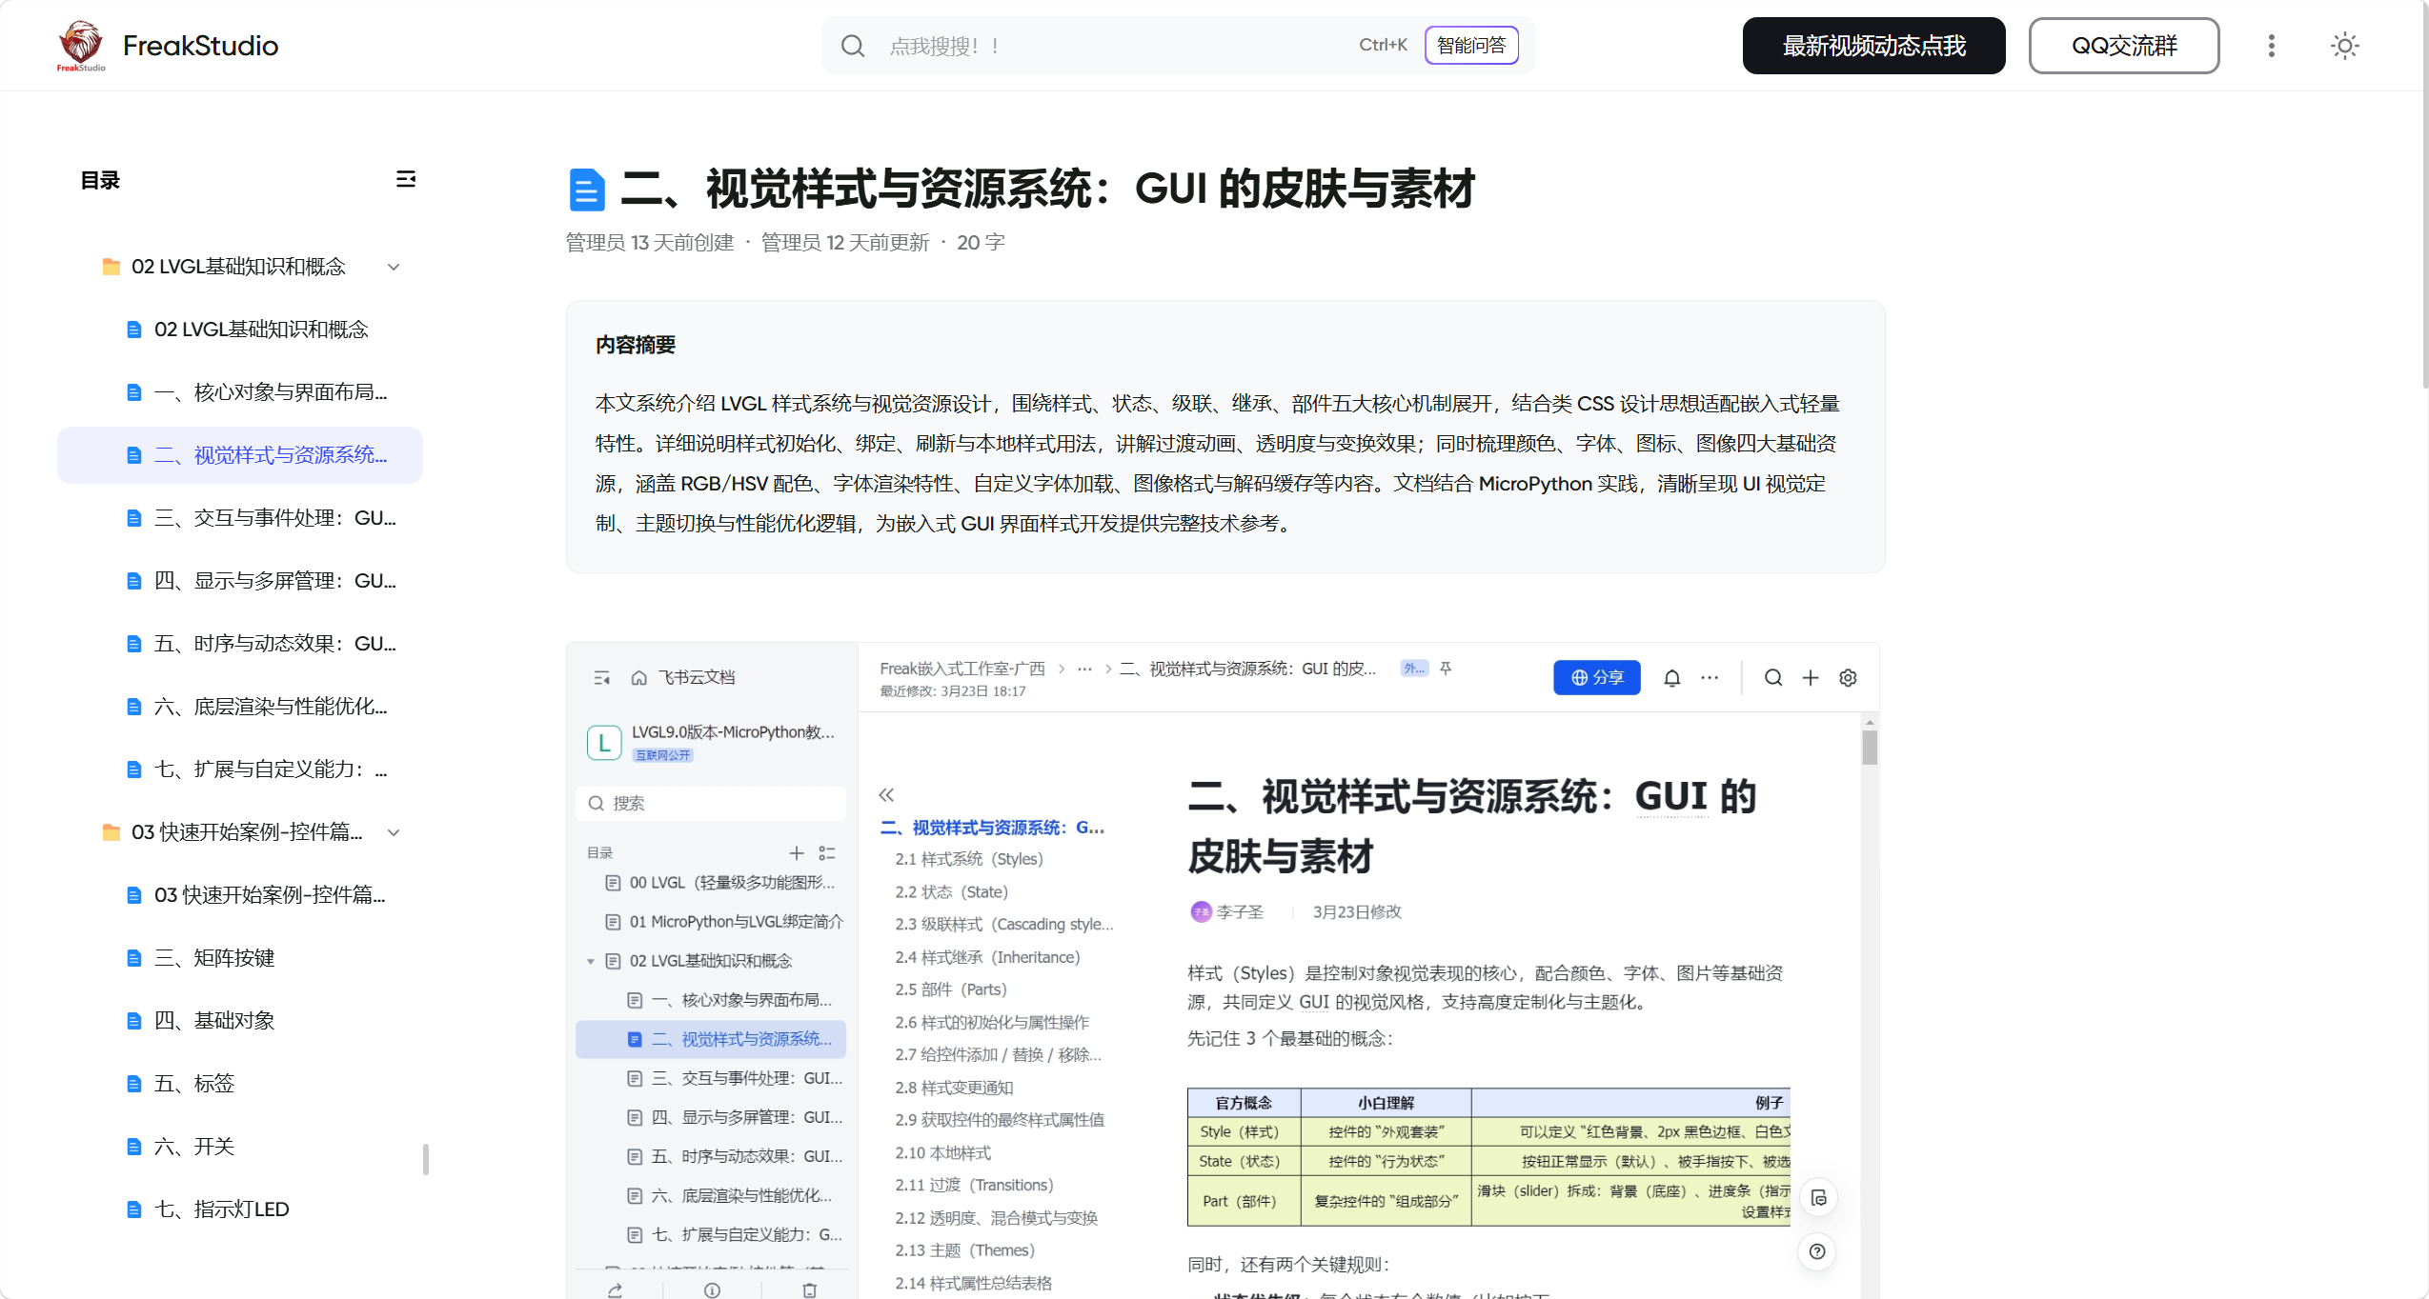Collapse the 目录 sidebar with list icon
This screenshot has width=2429, height=1299.
click(405, 179)
